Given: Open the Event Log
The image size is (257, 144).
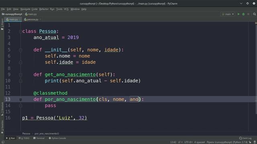Looking at the screenshot, I should click(x=245, y=138).
